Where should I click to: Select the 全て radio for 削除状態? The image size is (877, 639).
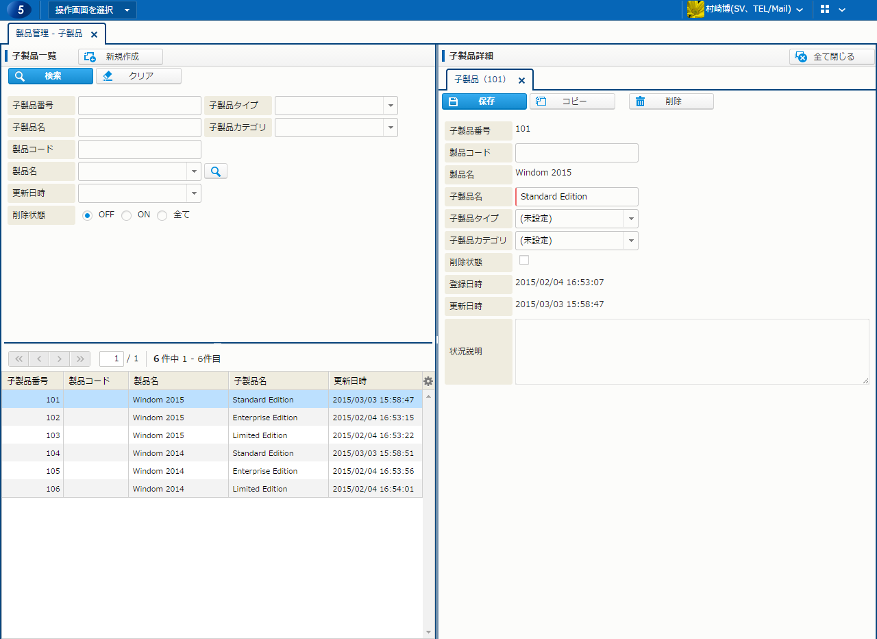pos(162,215)
